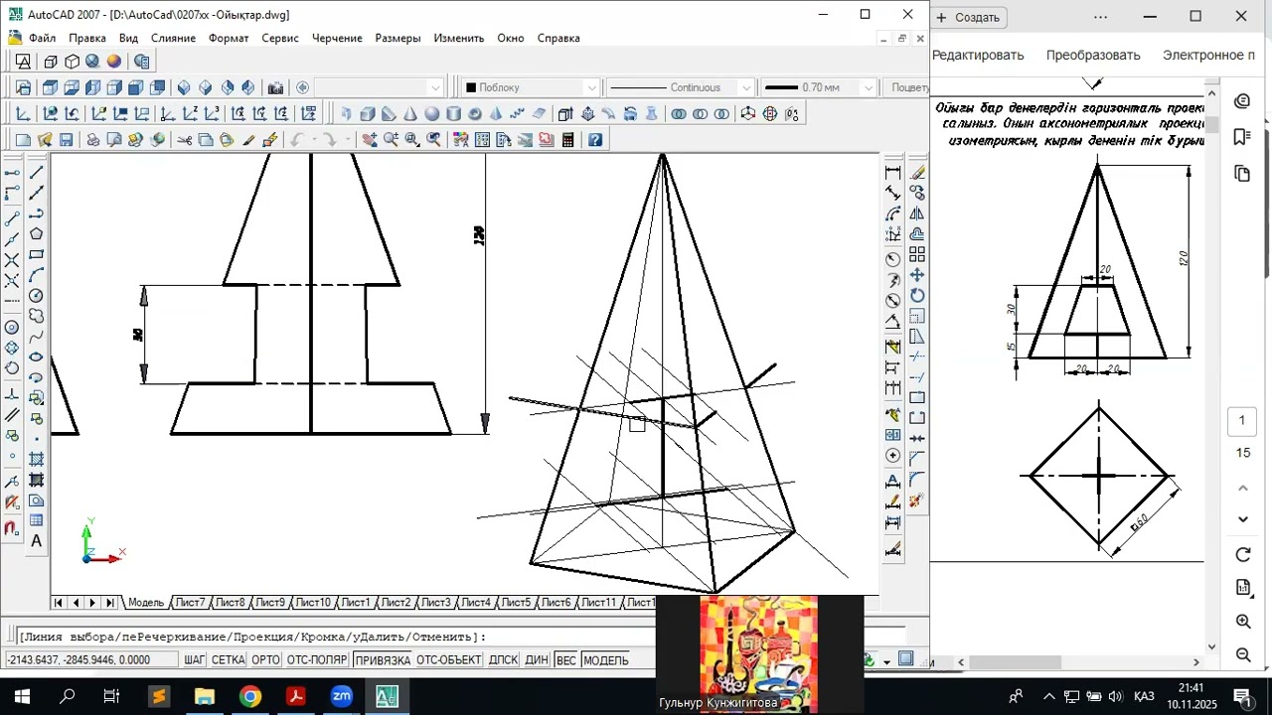The image size is (1272, 715).
Task: Toggle ДПСК dynamic UCS
Action: click(x=504, y=660)
